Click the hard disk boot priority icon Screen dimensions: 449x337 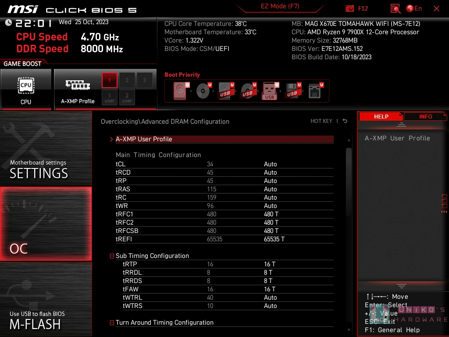tap(180, 91)
